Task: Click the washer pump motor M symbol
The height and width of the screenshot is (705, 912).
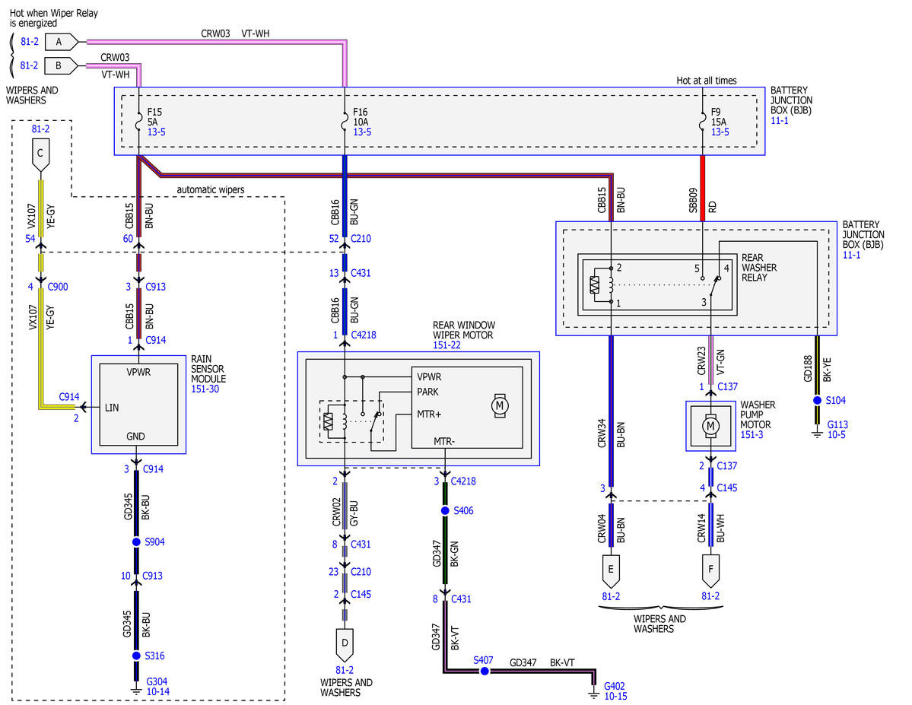Action: [710, 427]
